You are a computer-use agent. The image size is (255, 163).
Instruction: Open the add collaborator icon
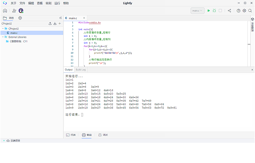(14, 11)
